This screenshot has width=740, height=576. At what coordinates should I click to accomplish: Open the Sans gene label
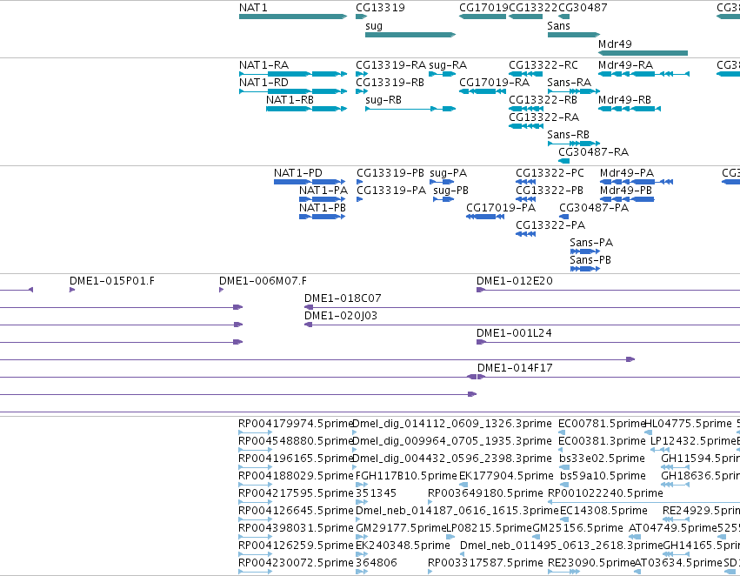(x=559, y=26)
